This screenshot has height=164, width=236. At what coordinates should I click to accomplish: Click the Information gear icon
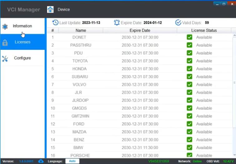(x=5, y=27)
